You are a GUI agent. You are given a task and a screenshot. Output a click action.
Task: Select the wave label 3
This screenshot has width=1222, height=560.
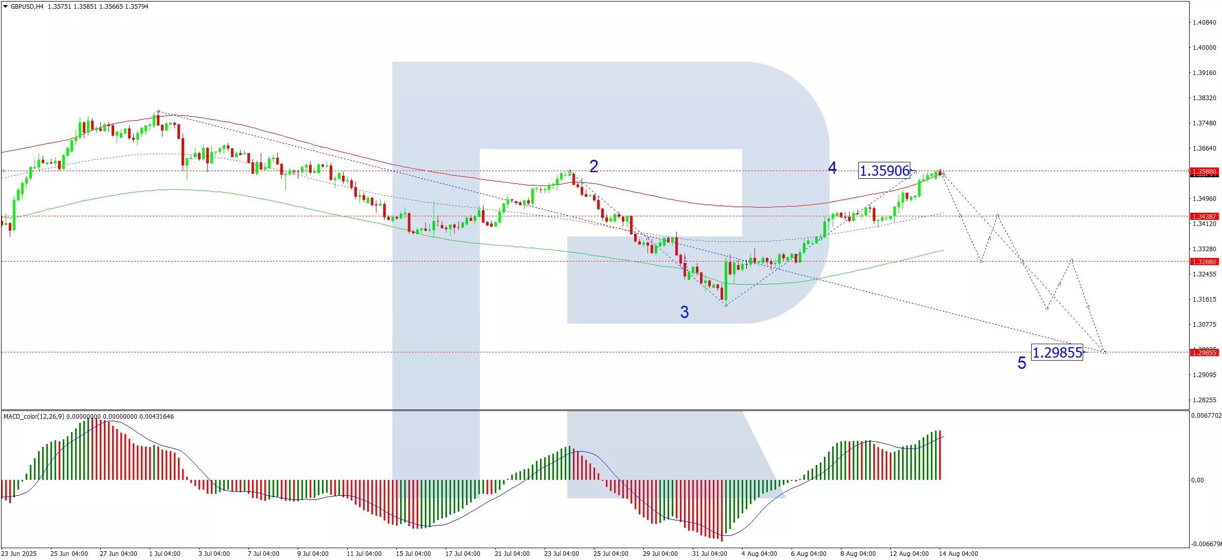684,312
